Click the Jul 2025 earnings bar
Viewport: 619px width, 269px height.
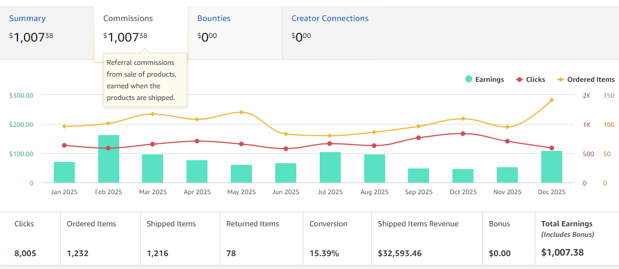(330, 168)
